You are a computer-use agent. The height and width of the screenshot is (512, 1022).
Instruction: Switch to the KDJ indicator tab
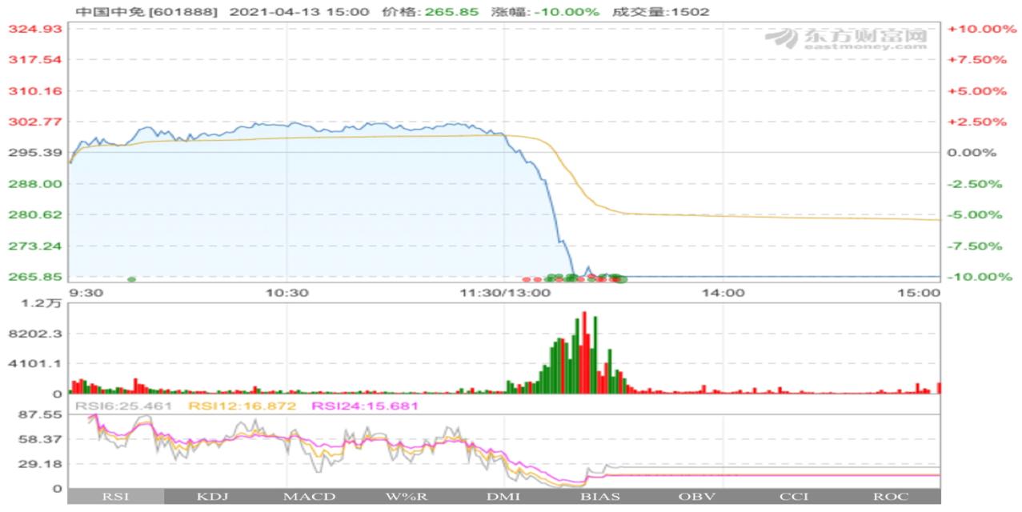tap(213, 497)
